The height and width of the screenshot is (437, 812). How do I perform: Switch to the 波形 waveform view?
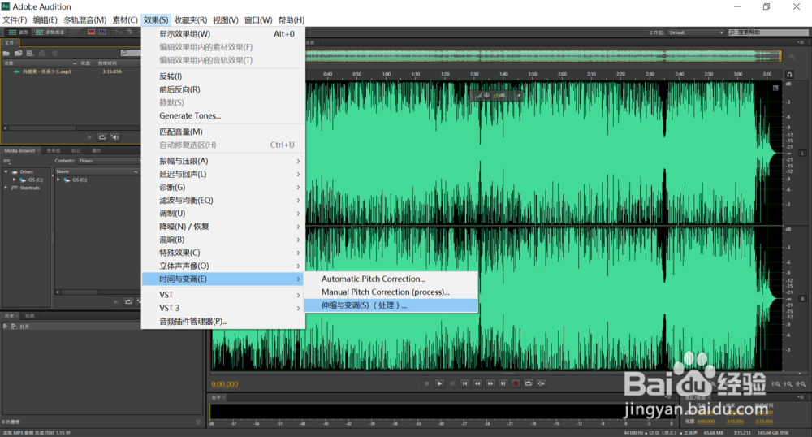(18, 32)
